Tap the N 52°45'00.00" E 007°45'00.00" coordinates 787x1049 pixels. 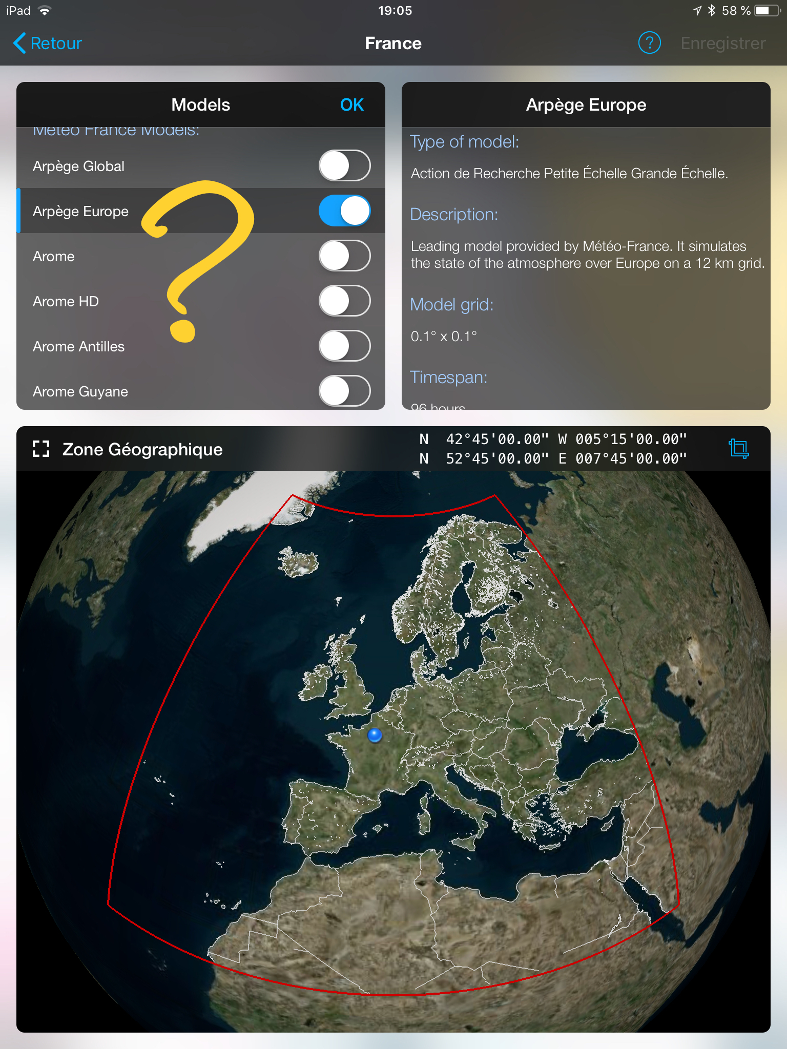(x=553, y=458)
